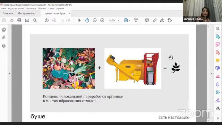The width and height of the screenshot is (222, 125).
Task: Open the Protect shield tool
Action: pyautogui.click(x=217, y=84)
